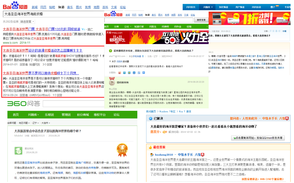Open the 大连市 breadcrumb dropdown
Screen dimensions: 294x183
(46, 123)
